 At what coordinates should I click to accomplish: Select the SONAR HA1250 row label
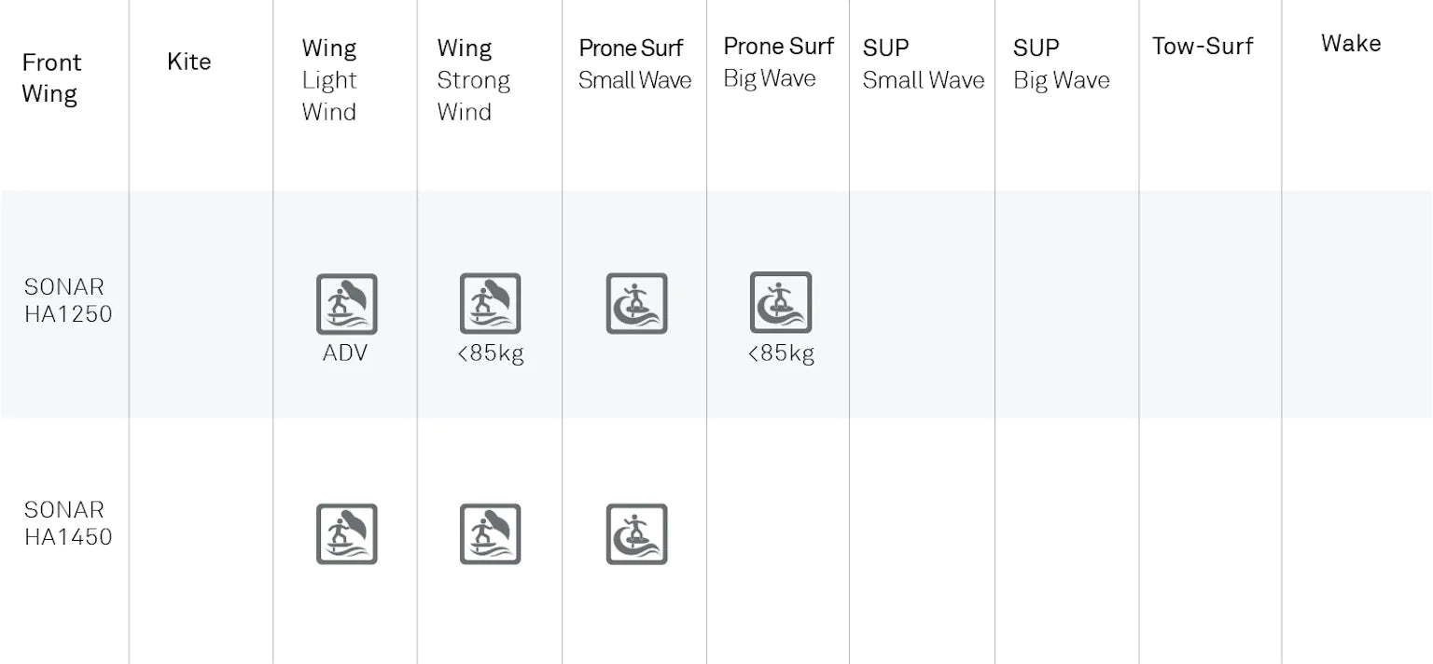point(67,300)
